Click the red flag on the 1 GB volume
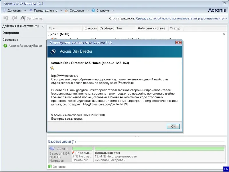229x172 pixels. click(x=73, y=153)
